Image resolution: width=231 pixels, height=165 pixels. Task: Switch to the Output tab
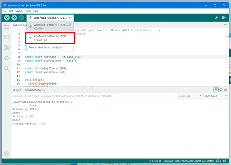click(x=17, y=90)
